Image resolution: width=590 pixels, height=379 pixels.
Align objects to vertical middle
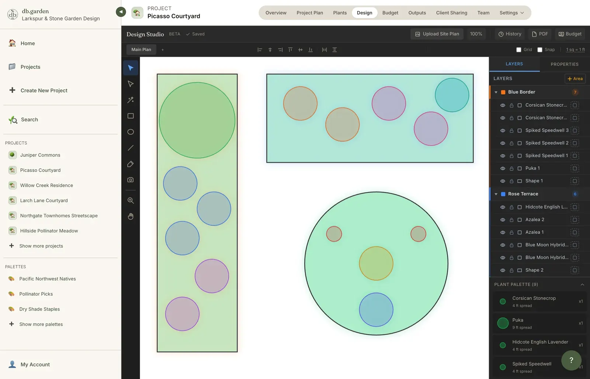[x=301, y=50]
